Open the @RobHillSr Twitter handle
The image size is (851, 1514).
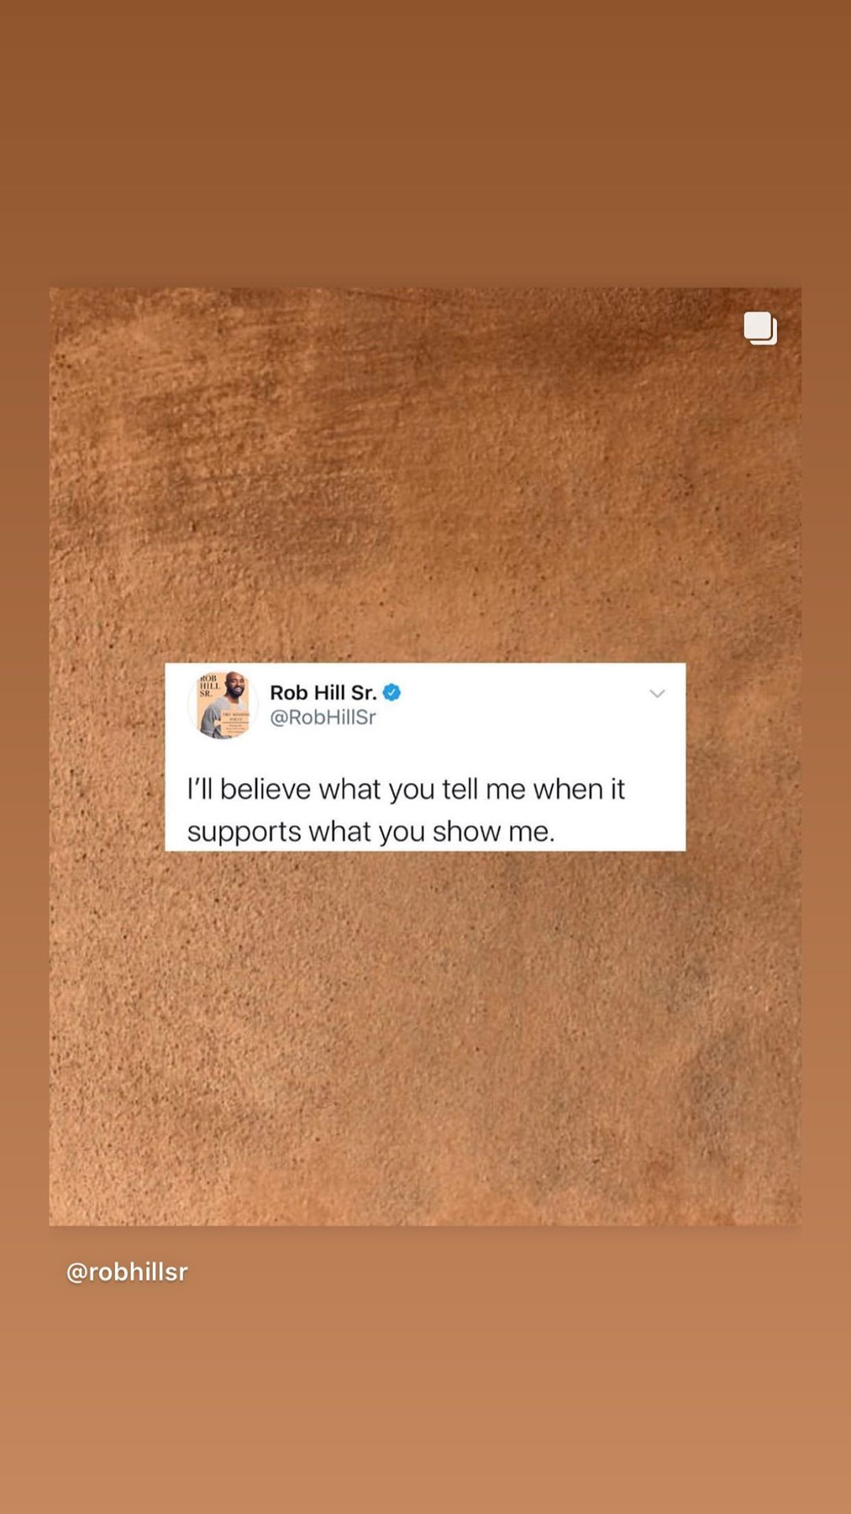[x=323, y=717]
